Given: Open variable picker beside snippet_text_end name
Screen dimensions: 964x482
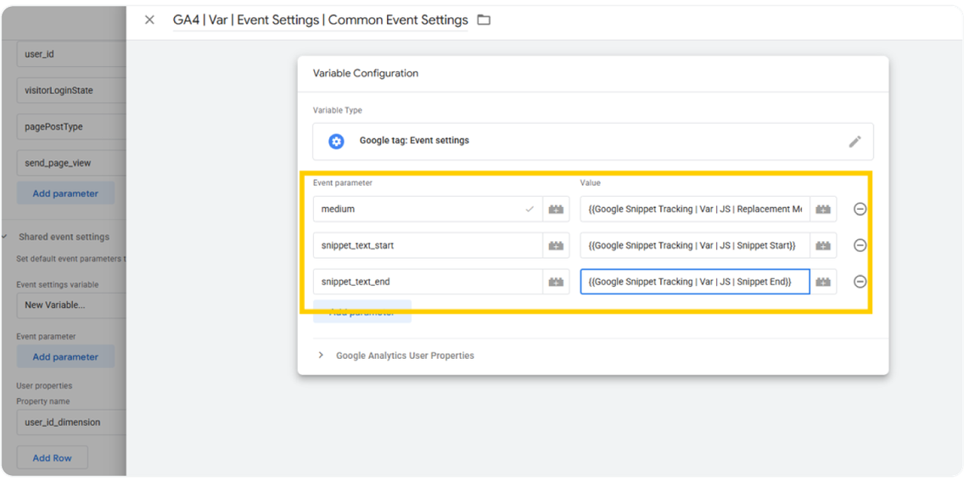Looking at the screenshot, I should [x=557, y=282].
